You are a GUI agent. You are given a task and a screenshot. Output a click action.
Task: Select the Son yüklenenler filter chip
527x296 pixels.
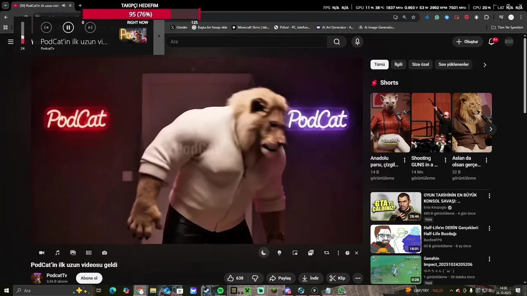coord(453,65)
